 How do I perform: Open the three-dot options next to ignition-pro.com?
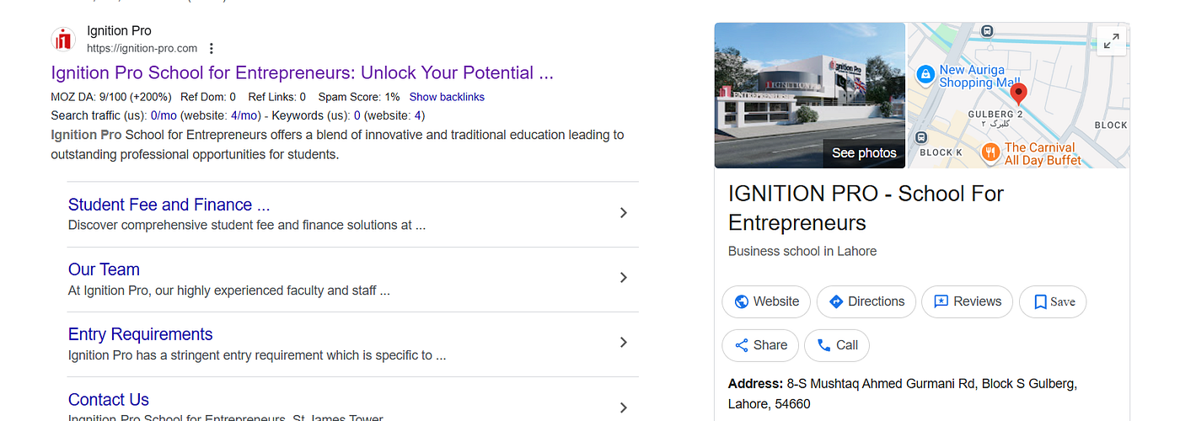pyautogui.click(x=212, y=48)
